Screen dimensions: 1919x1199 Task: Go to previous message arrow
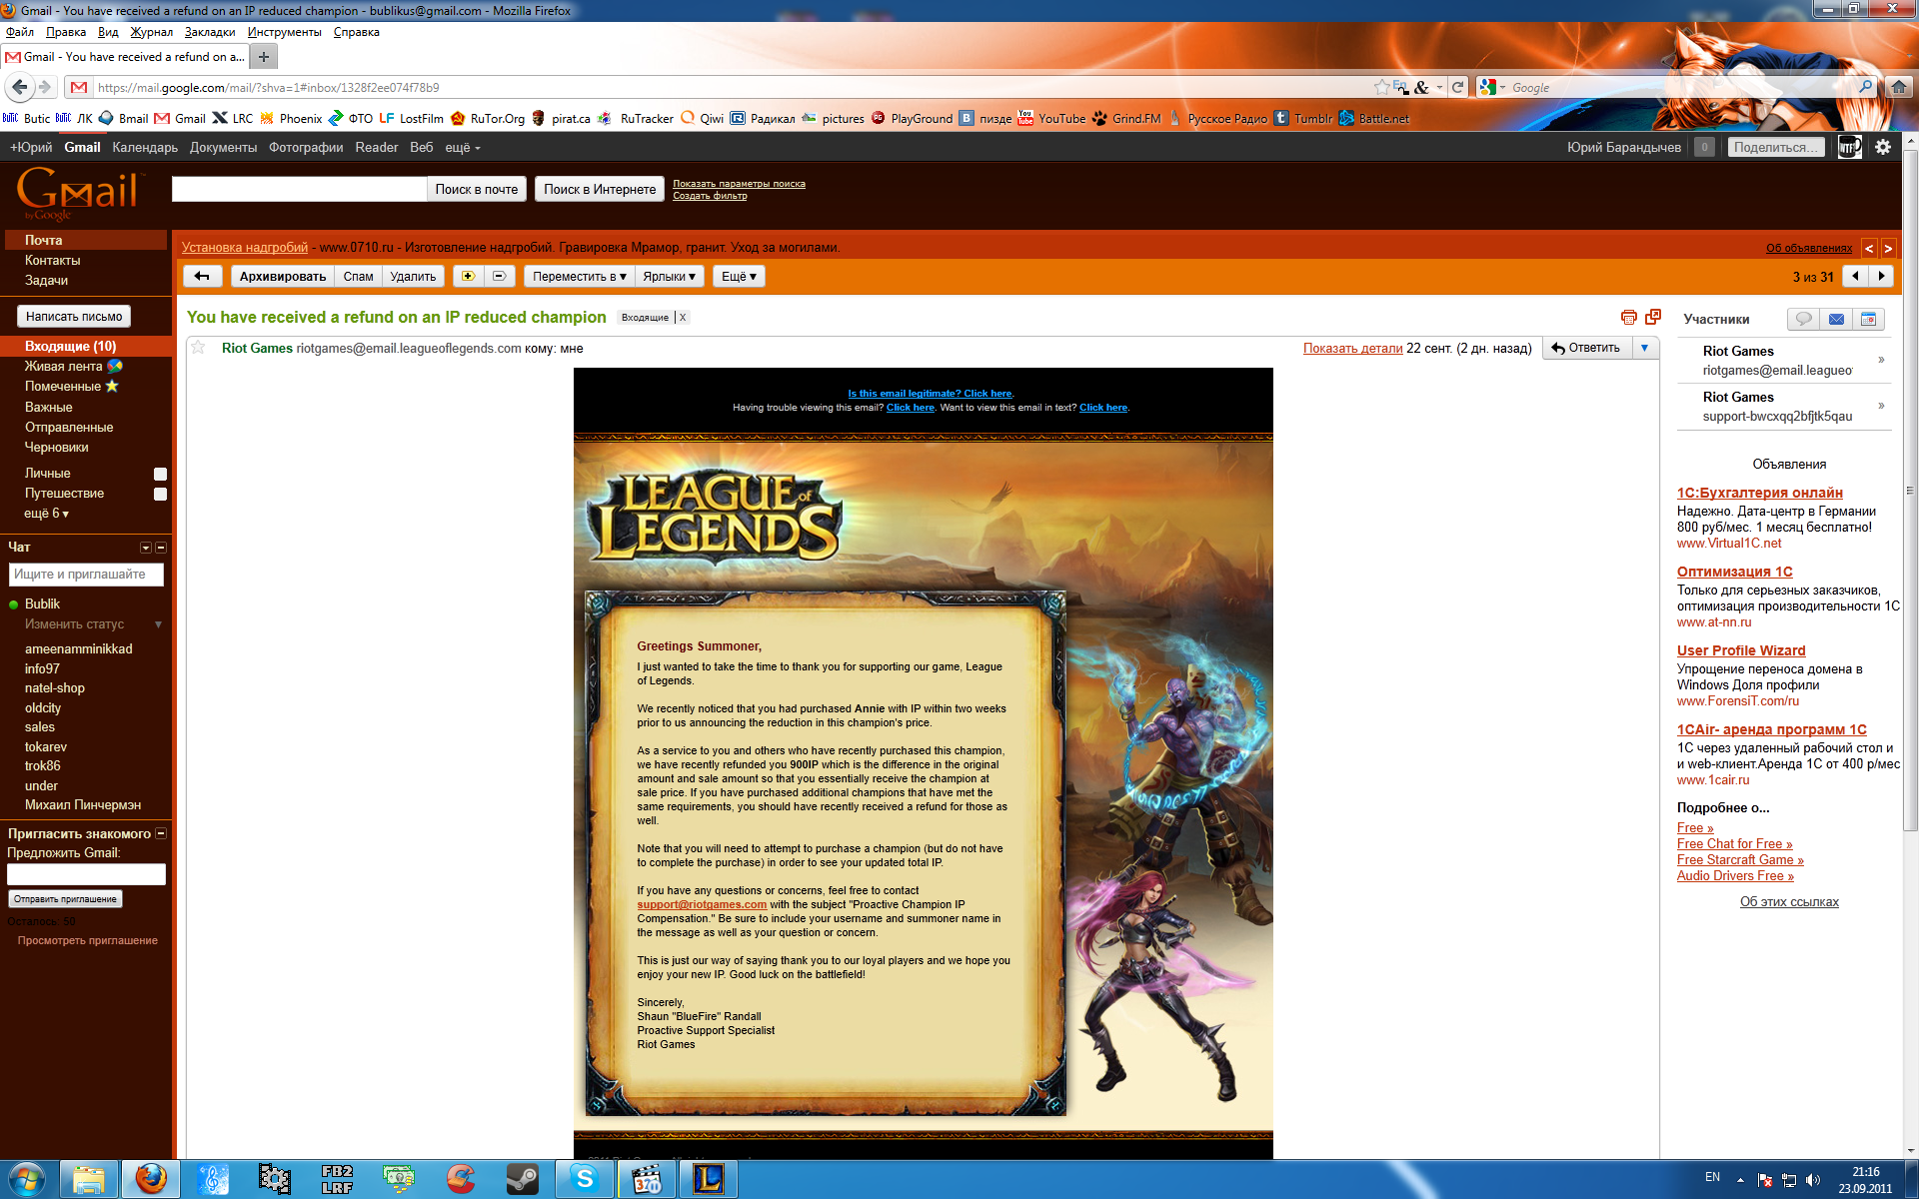point(1856,276)
